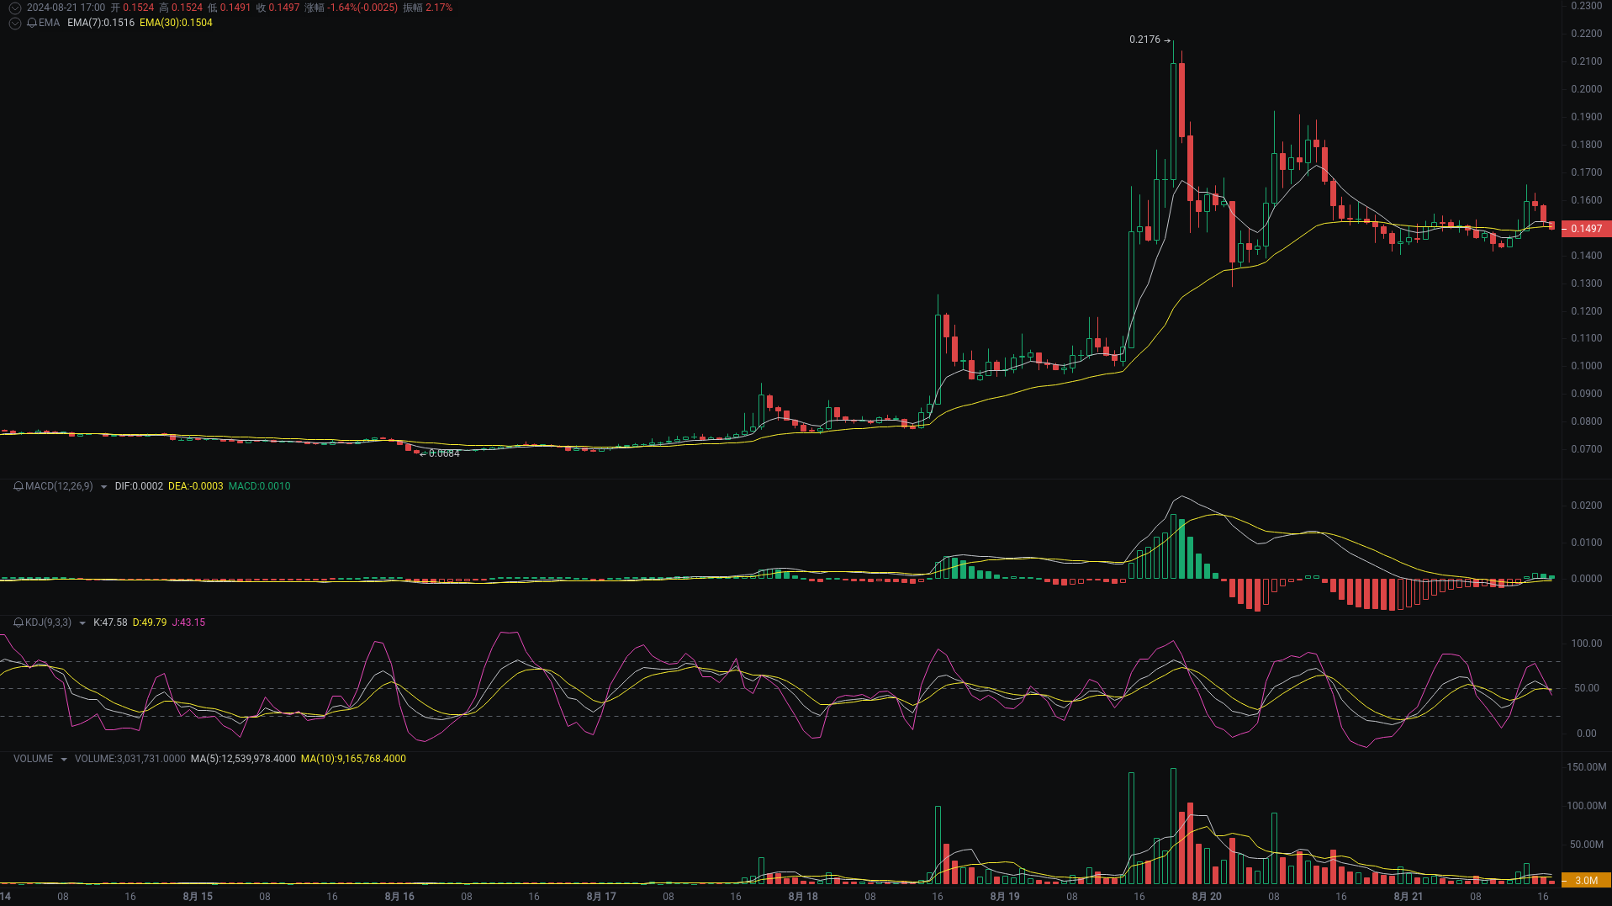Screen dimensions: 1612x906
Task: Select the MACD(12,26,9) indicator label
Action: click(x=59, y=486)
